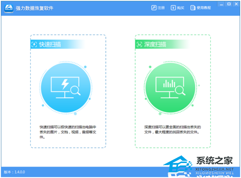
Task: Minimize the recovery software window
Action: tap(221, 4)
